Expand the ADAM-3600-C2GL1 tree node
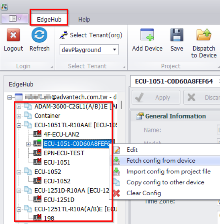The height and width of the screenshot is (224, 220). [x=19, y=107]
